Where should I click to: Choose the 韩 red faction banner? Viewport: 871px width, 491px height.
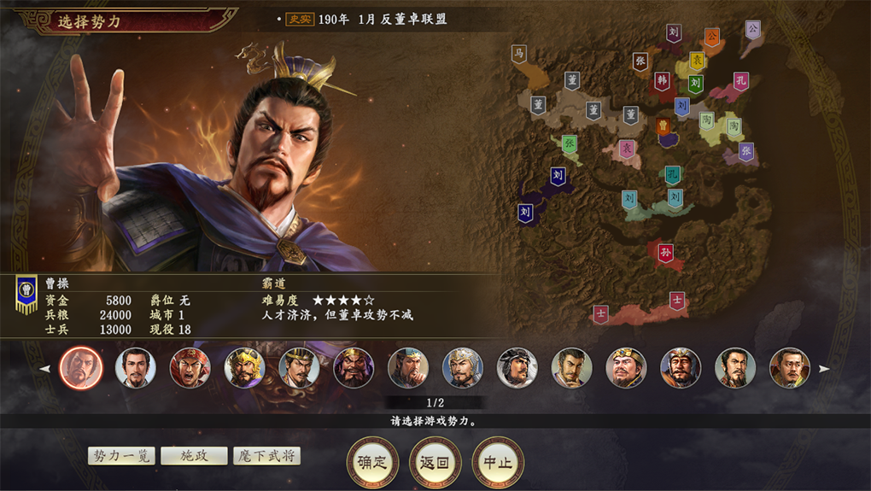[662, 80]
